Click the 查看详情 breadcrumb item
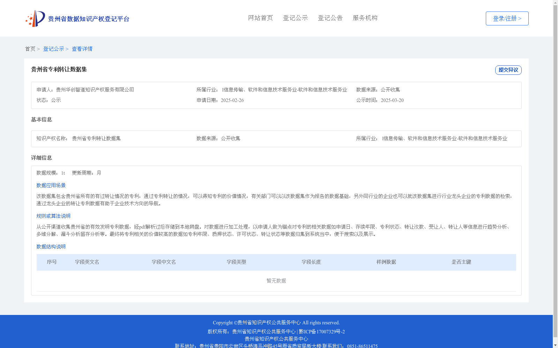The height and width of the screenshot is (348, 558). (x=82, y=49)
